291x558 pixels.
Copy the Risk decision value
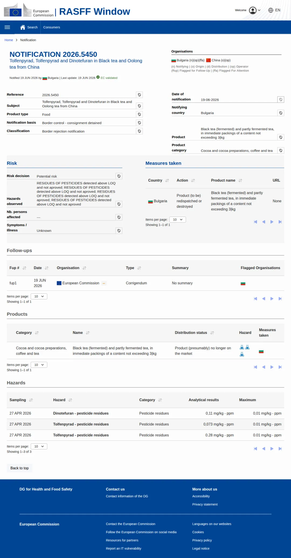tap(119, 176)
